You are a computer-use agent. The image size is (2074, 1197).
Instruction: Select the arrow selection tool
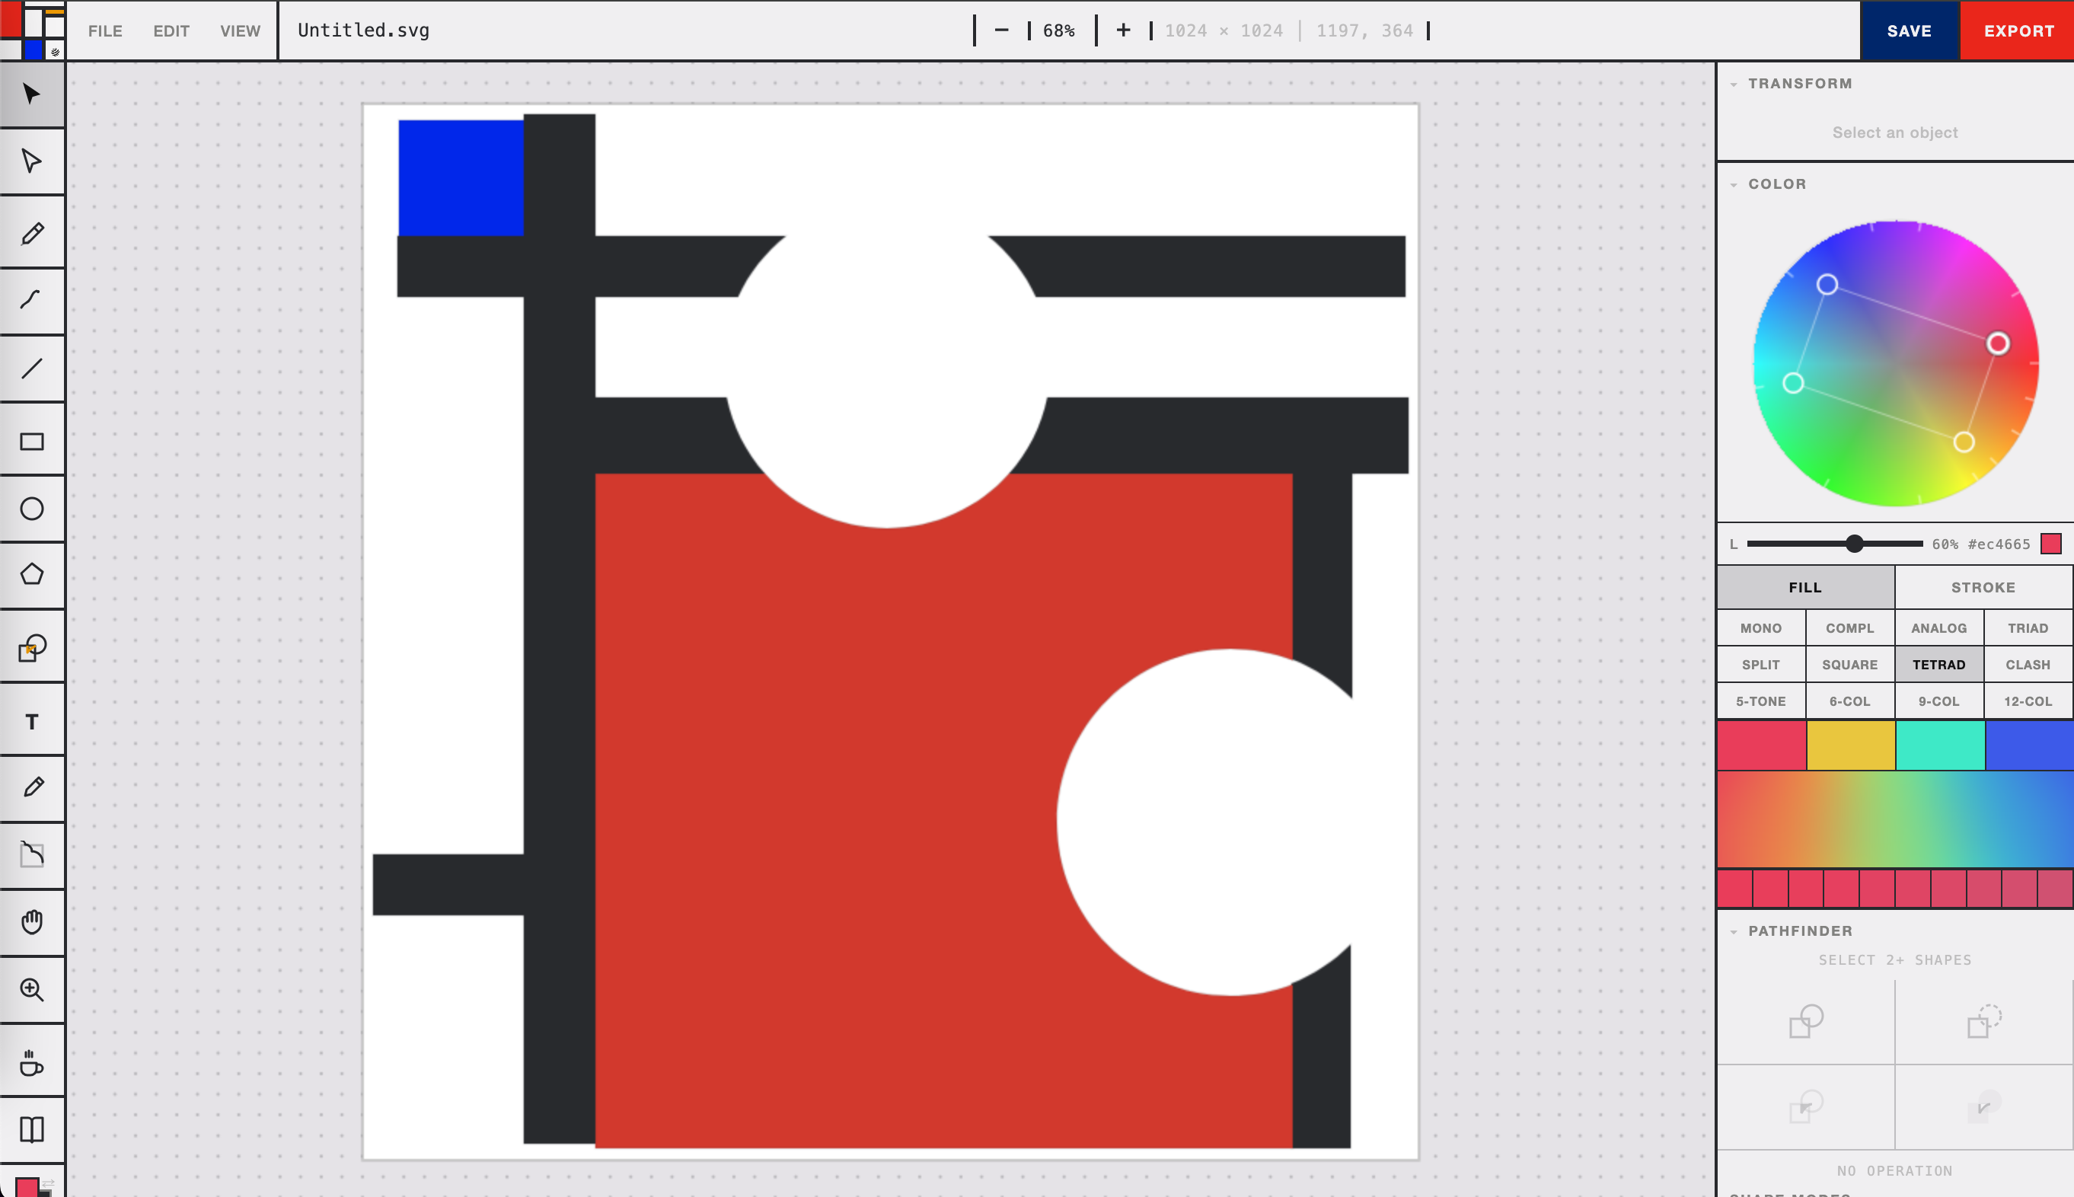pyautogui.click(x=31, y=94)
